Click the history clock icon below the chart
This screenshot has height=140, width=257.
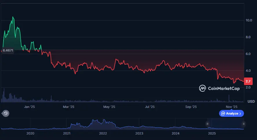5,113
